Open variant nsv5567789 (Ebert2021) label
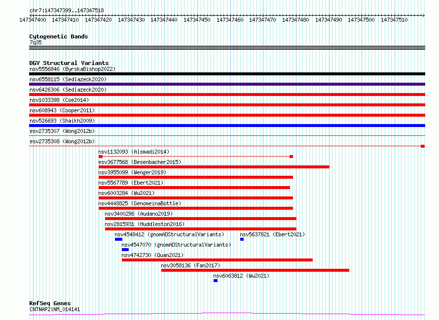This screenshot has width=439, height=320. tap(131, 183)
